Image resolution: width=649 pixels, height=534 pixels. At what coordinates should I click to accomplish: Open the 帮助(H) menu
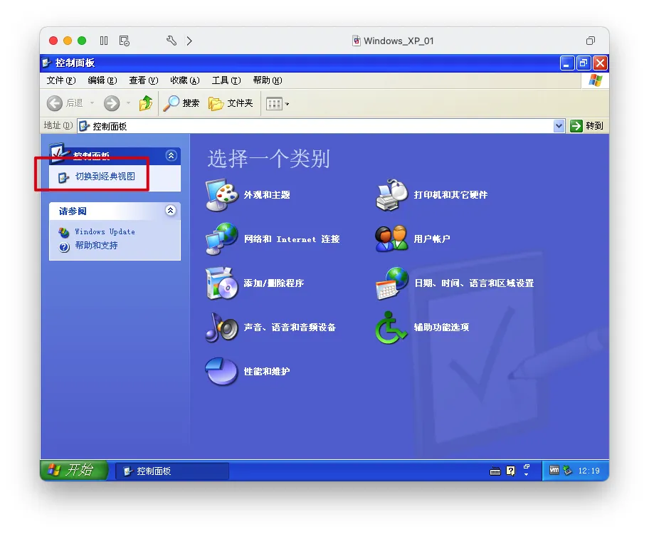(x=268, y=80)
